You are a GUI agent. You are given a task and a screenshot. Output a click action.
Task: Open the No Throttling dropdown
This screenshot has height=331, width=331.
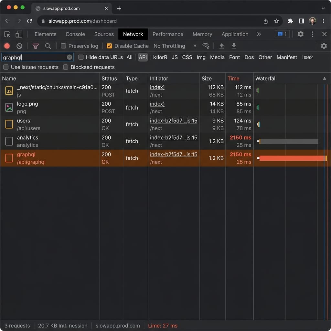pyautogui.click(x=175, y=46)
